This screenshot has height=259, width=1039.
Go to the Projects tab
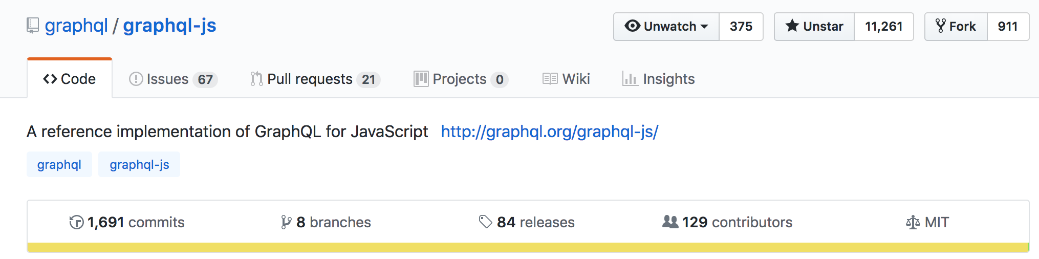[x=461, y=79]
